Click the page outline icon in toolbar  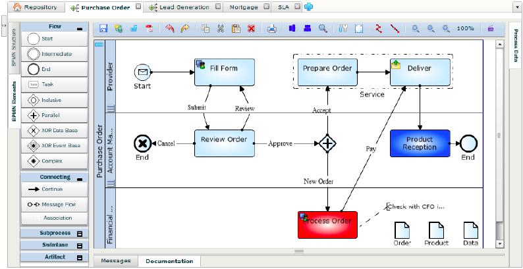[x=359, y=29]
